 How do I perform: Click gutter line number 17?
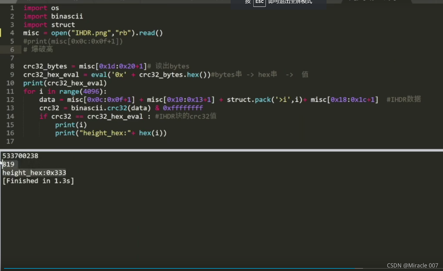(10, 141)
